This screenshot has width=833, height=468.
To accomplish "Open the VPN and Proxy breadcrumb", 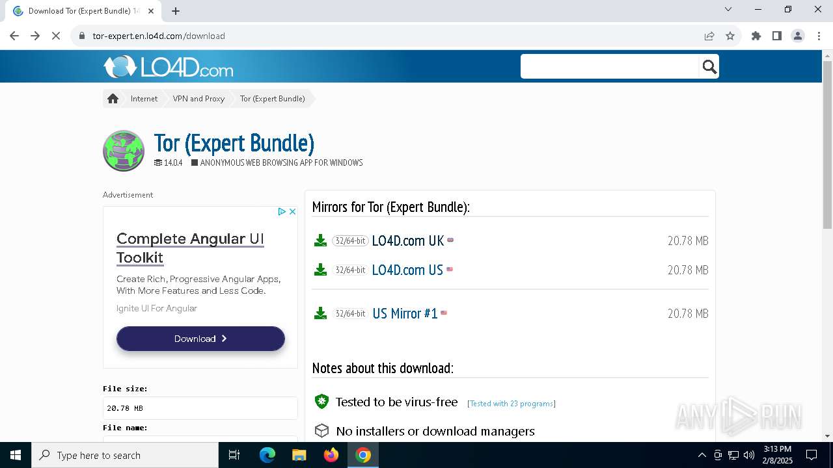I will point(198,99).
